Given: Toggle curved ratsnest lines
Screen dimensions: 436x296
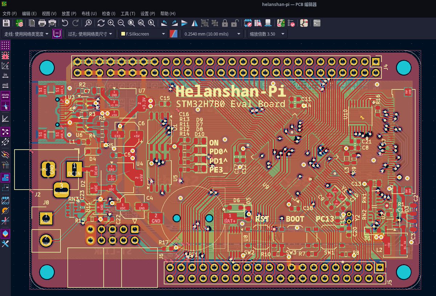Looking at the screenshot, I should coord(5,142).
